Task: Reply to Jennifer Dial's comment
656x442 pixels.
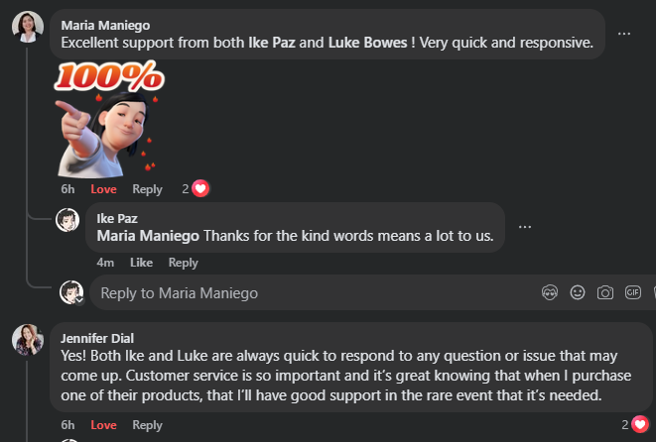Action: (147, 425)
